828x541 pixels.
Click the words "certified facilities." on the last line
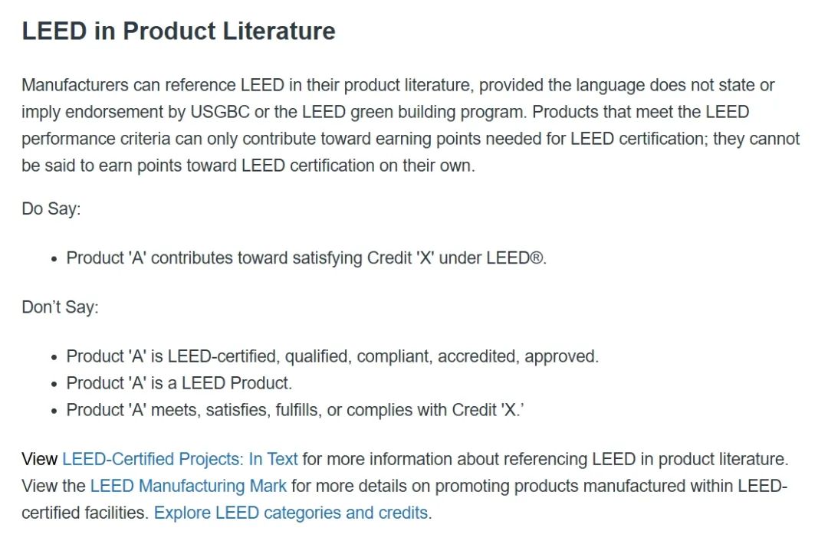[x=85, y=513]
